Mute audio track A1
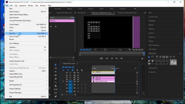Image resolution: width=185 pixels, height=104 pixels. (x=78, y=85)
